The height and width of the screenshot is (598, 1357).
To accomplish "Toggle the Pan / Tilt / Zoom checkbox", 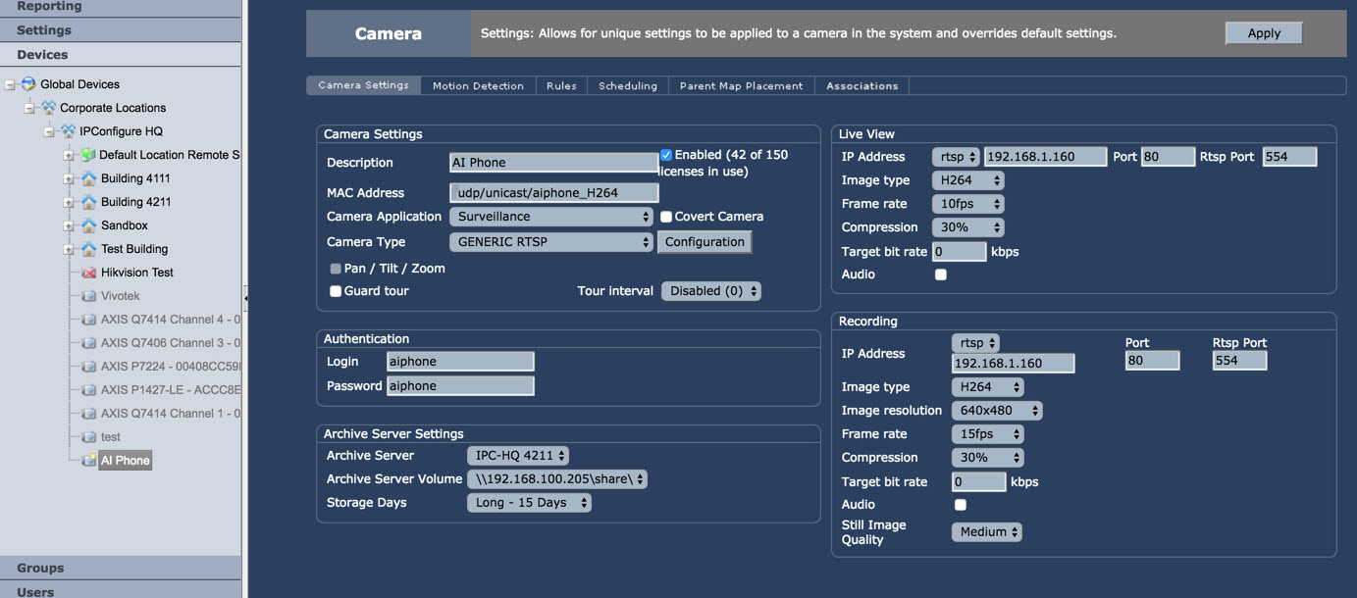I will pos(336,269).
